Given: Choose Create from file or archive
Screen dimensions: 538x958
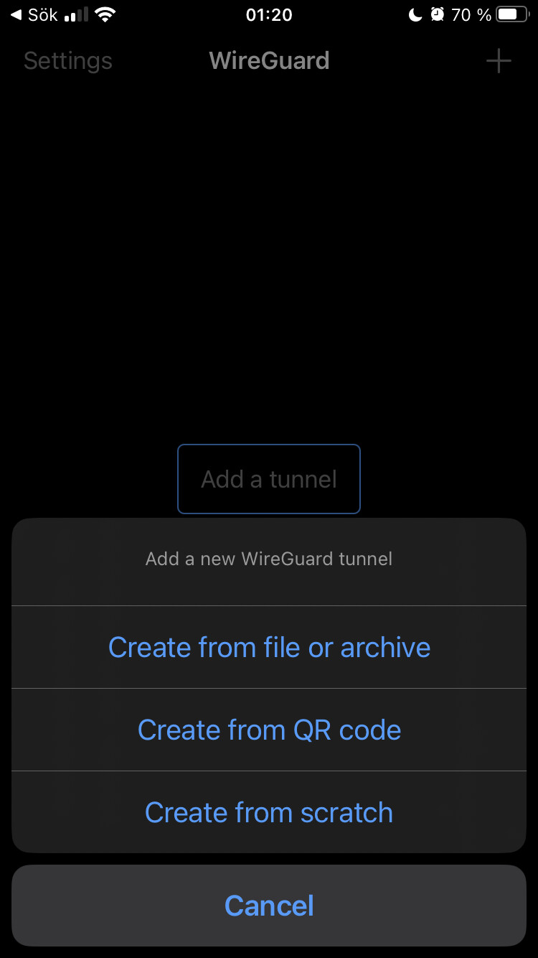Looking at the screenshot, I should [269, 647].
